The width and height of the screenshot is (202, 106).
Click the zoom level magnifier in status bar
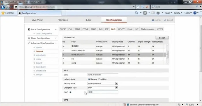point(187,105)
